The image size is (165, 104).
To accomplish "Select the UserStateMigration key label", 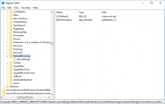I will tap(23, 80).
